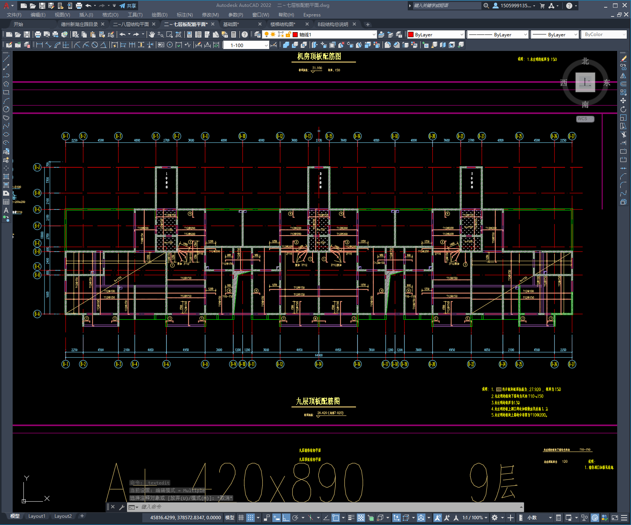Open the workspace settings gear icon

495,518
